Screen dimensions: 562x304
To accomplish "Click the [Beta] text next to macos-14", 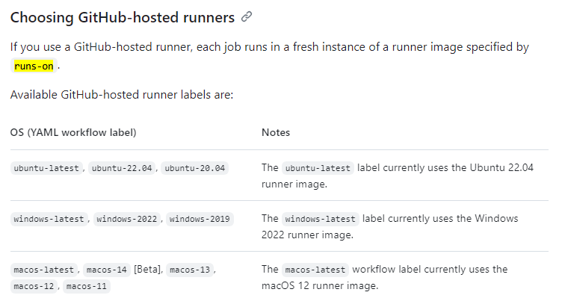I will click(x=148, y=269).
